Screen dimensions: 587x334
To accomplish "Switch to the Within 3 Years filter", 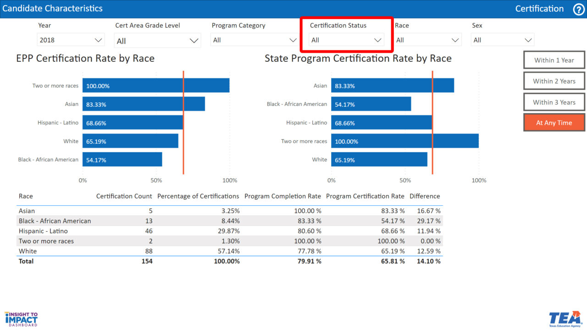I will (554, 102).
